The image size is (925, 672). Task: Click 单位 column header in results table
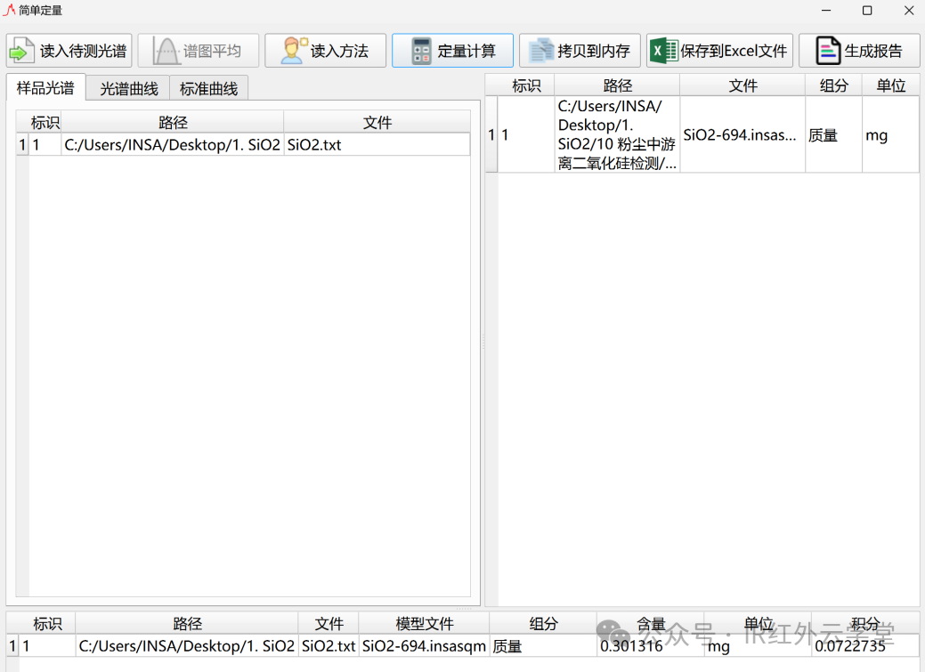click(758, 624)
